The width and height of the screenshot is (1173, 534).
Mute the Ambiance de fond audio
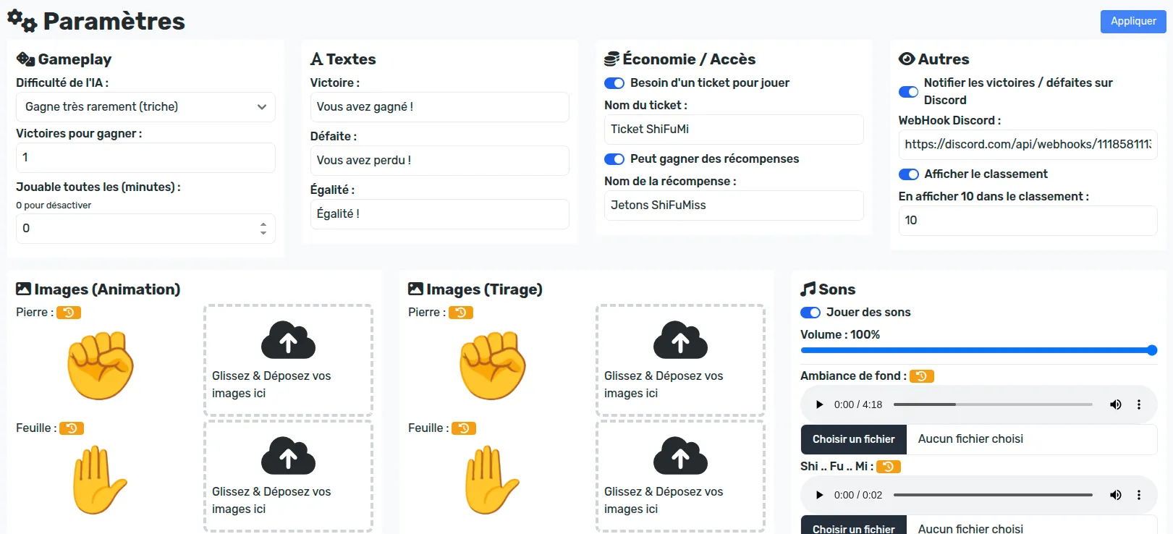[1116, 404]
